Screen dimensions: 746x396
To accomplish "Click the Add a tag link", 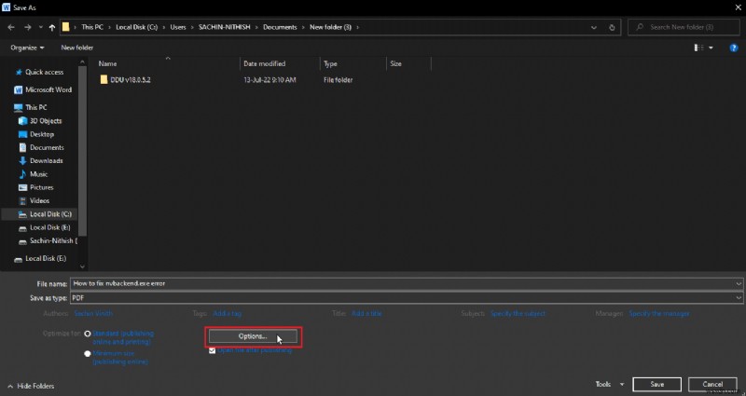I will click(x=228, y=314).
